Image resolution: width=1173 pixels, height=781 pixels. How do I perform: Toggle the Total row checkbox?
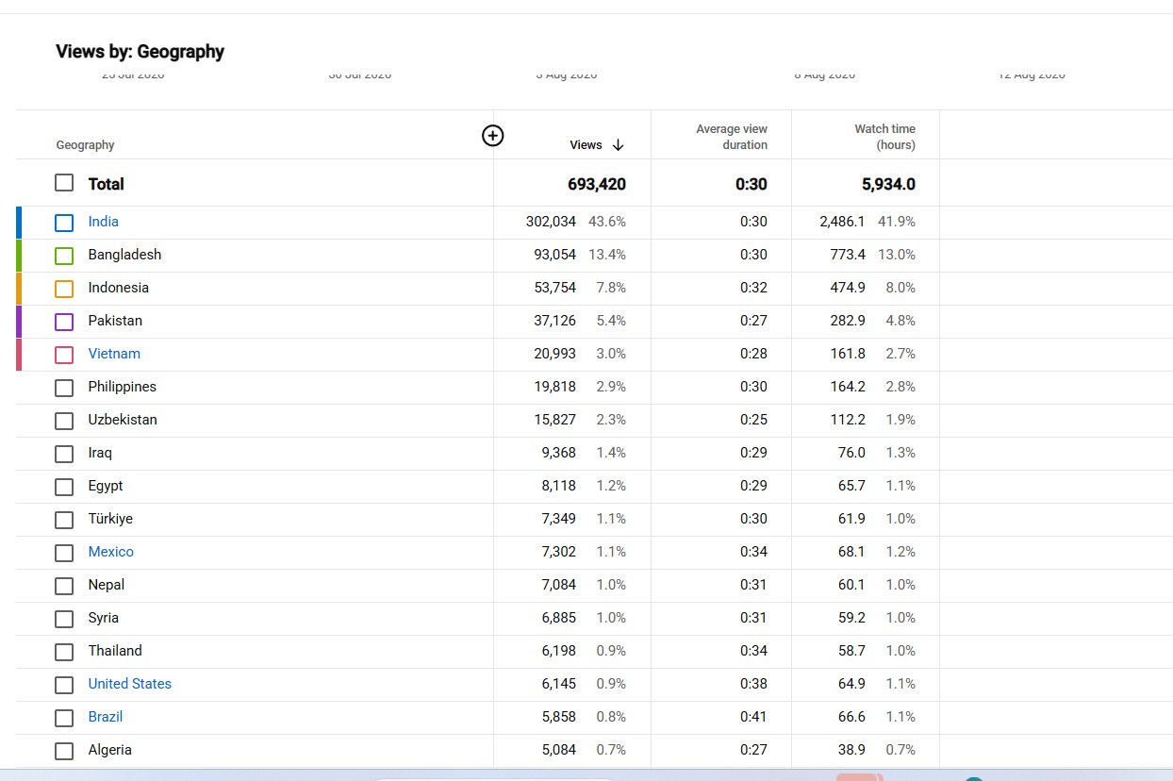[x=64, y=183]
